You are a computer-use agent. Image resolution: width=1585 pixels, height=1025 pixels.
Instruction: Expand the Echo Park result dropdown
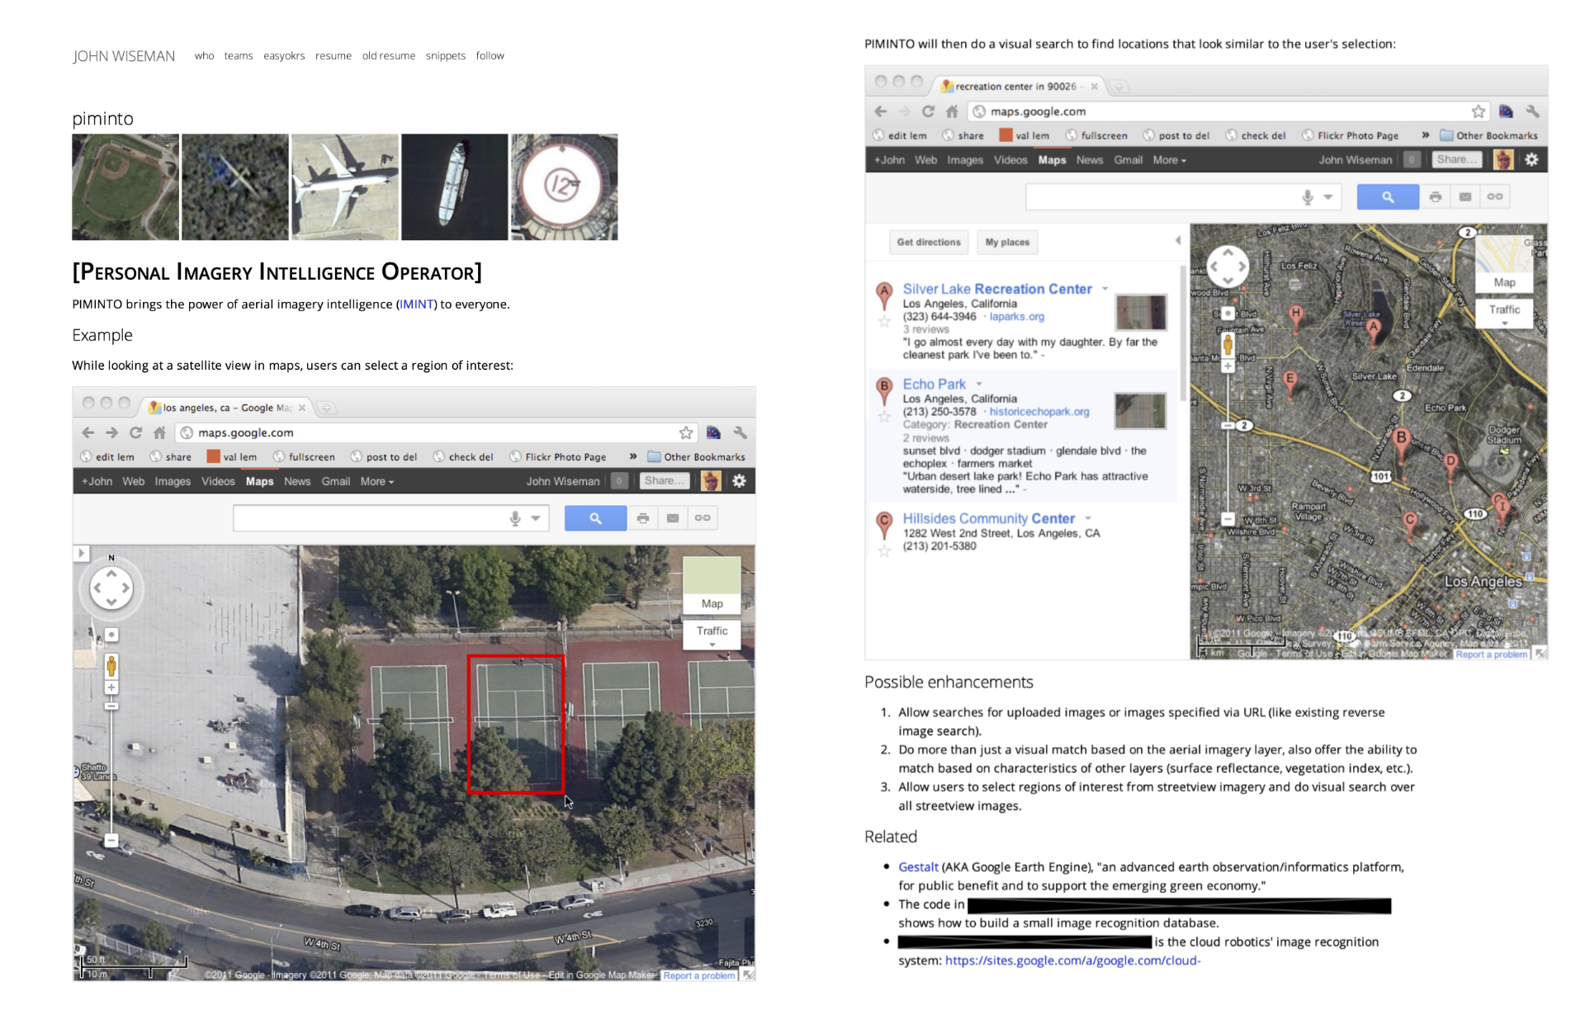point(979,384)
